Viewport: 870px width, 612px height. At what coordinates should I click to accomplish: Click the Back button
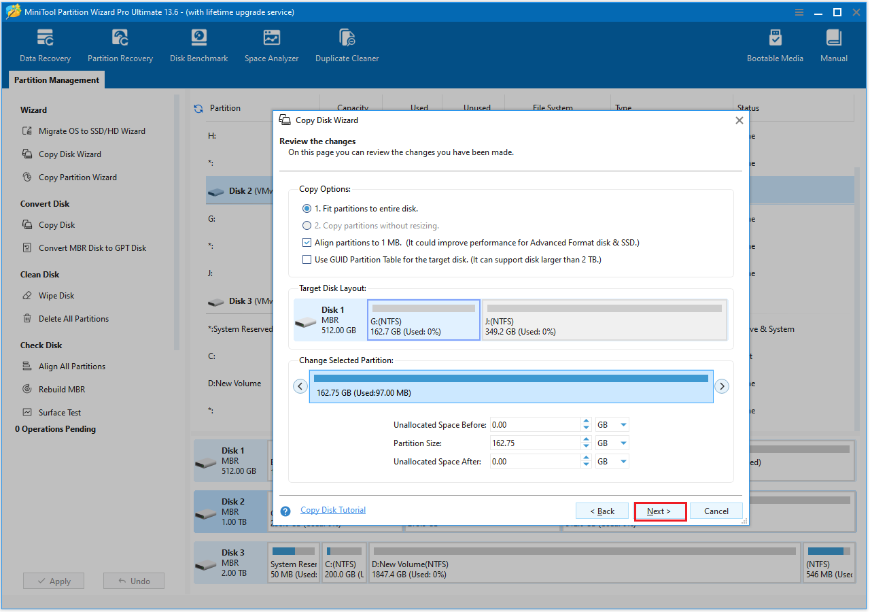tap(602, 511)
